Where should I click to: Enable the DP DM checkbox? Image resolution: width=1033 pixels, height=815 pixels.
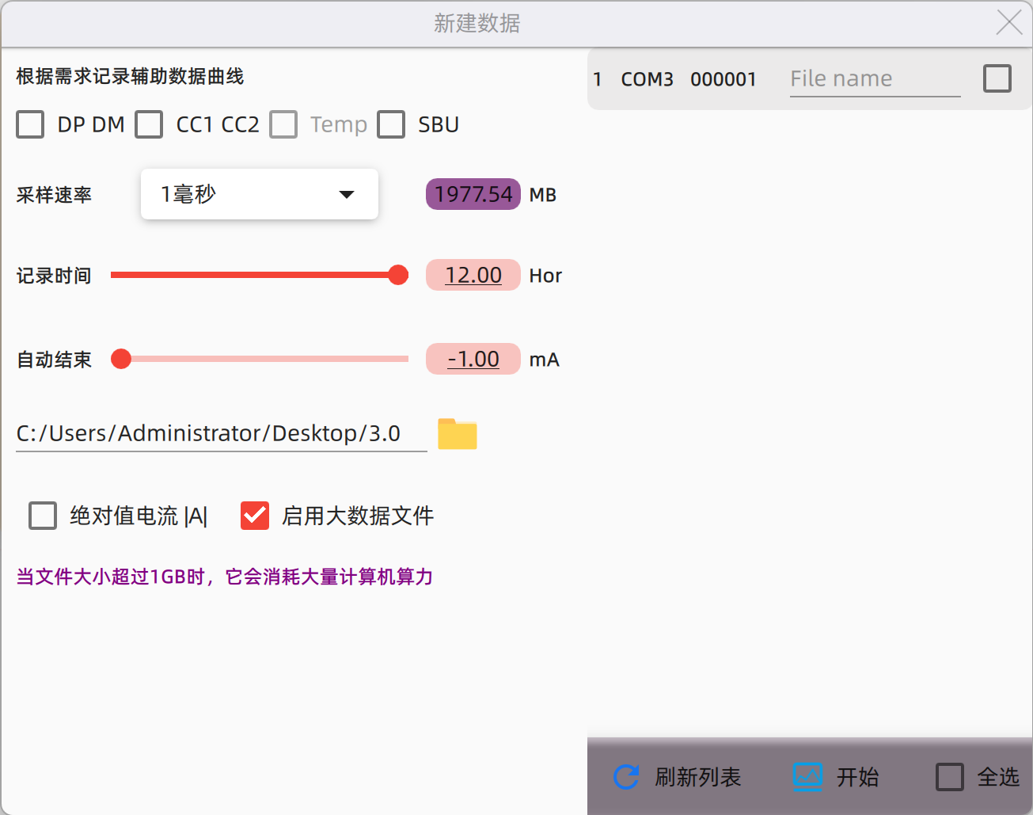[x=30, y=124]
